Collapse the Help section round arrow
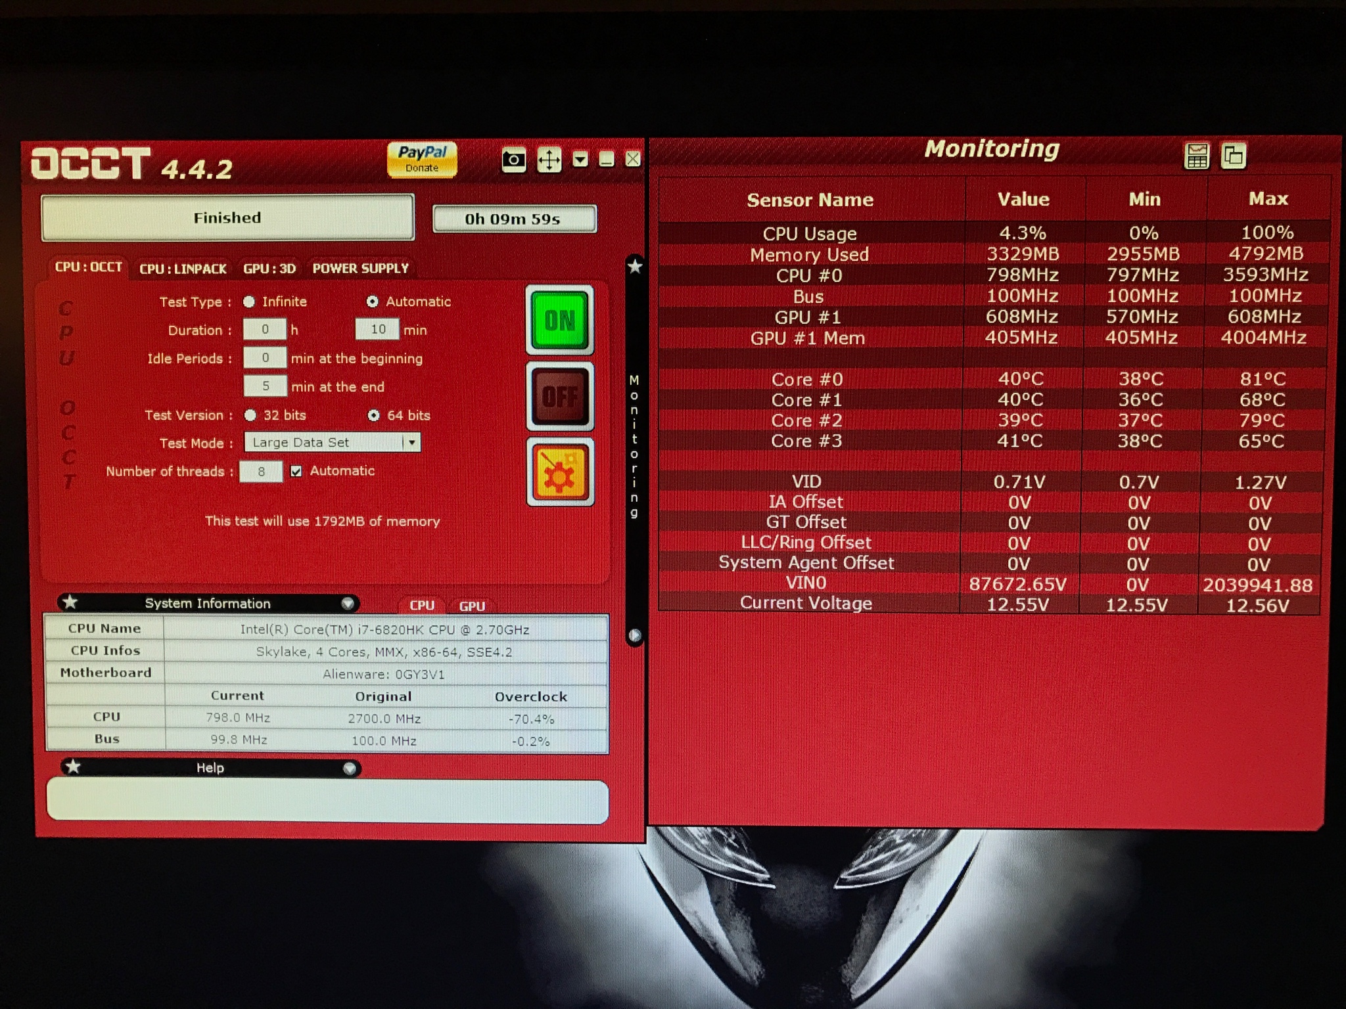The width and height of the screenshot is (1346, 1009). tap(350, 768)
